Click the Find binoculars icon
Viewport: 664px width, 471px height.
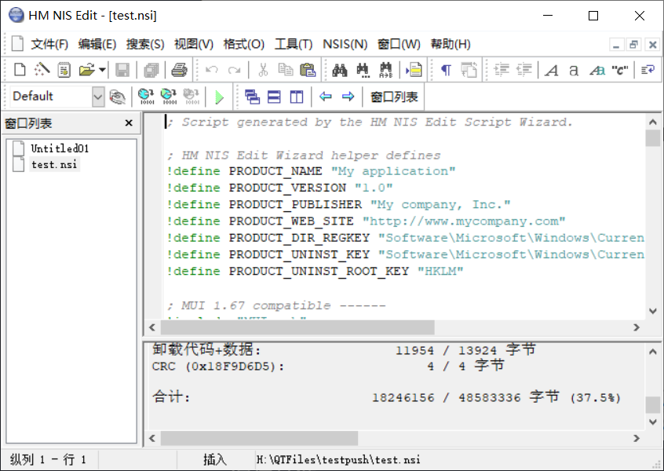click(x=340, y=69)
